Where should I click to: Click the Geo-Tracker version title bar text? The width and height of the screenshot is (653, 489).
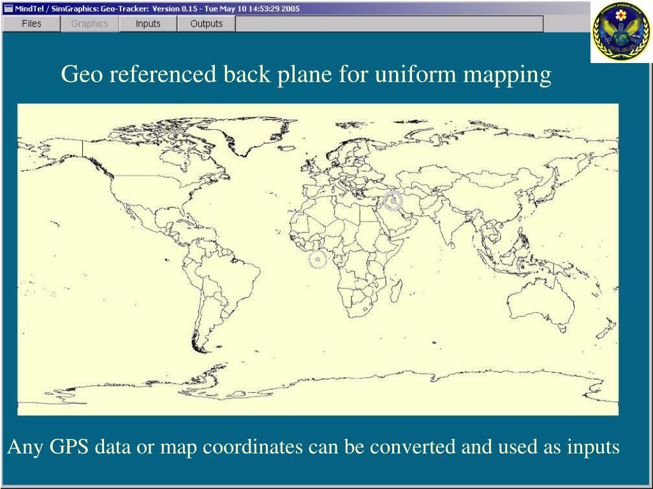click(158, 9)
